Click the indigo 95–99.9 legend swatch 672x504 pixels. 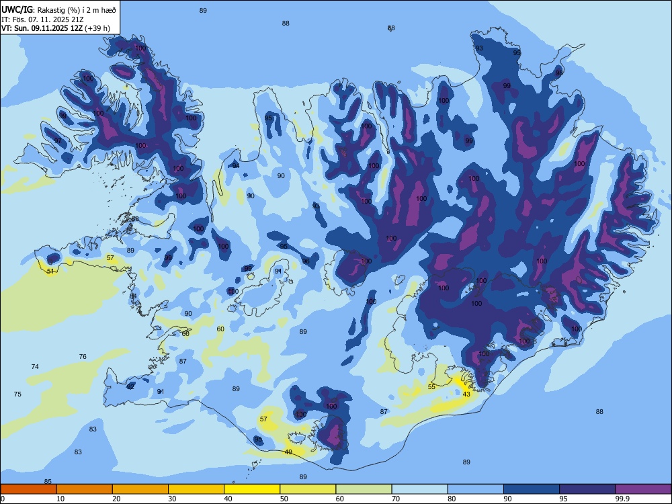click(x=587, y=489)
